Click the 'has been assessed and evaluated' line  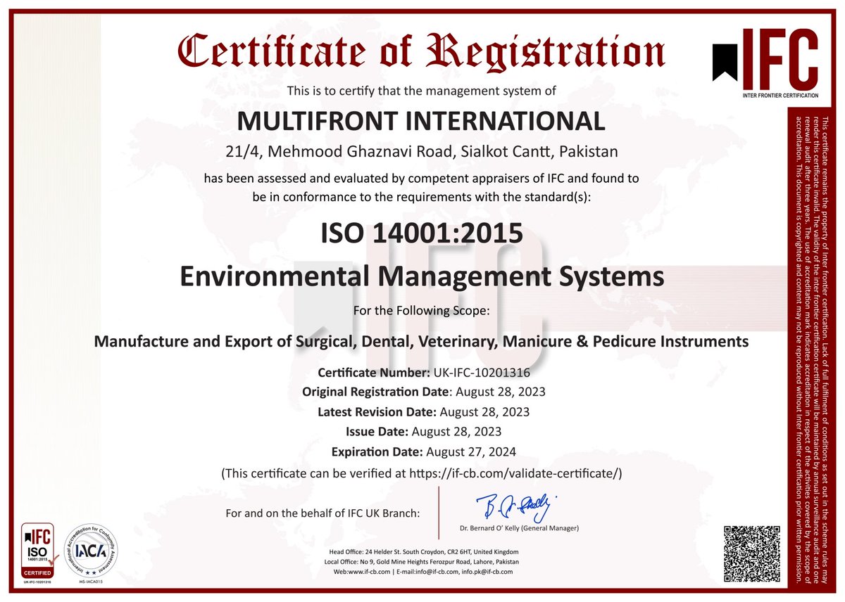(x=422, y=179)
